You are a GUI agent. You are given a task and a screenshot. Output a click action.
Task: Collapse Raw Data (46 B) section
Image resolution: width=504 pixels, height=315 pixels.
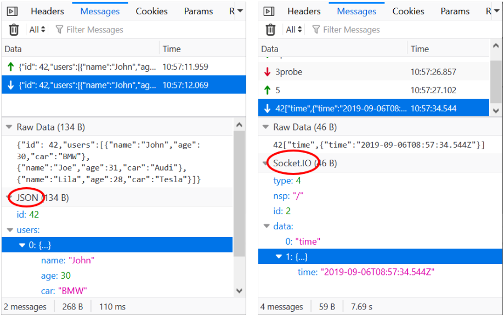[265, 127]
